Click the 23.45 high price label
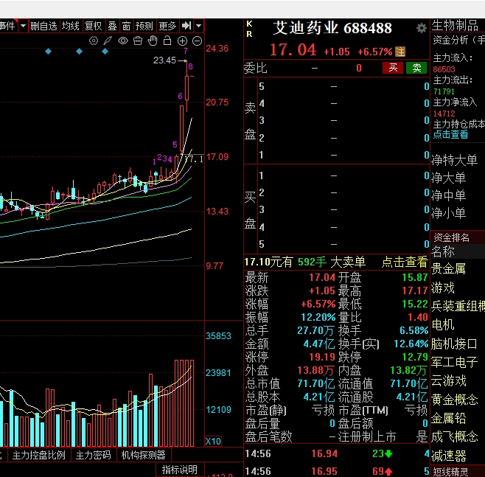 pyautogui.click(x=164, y=60)
